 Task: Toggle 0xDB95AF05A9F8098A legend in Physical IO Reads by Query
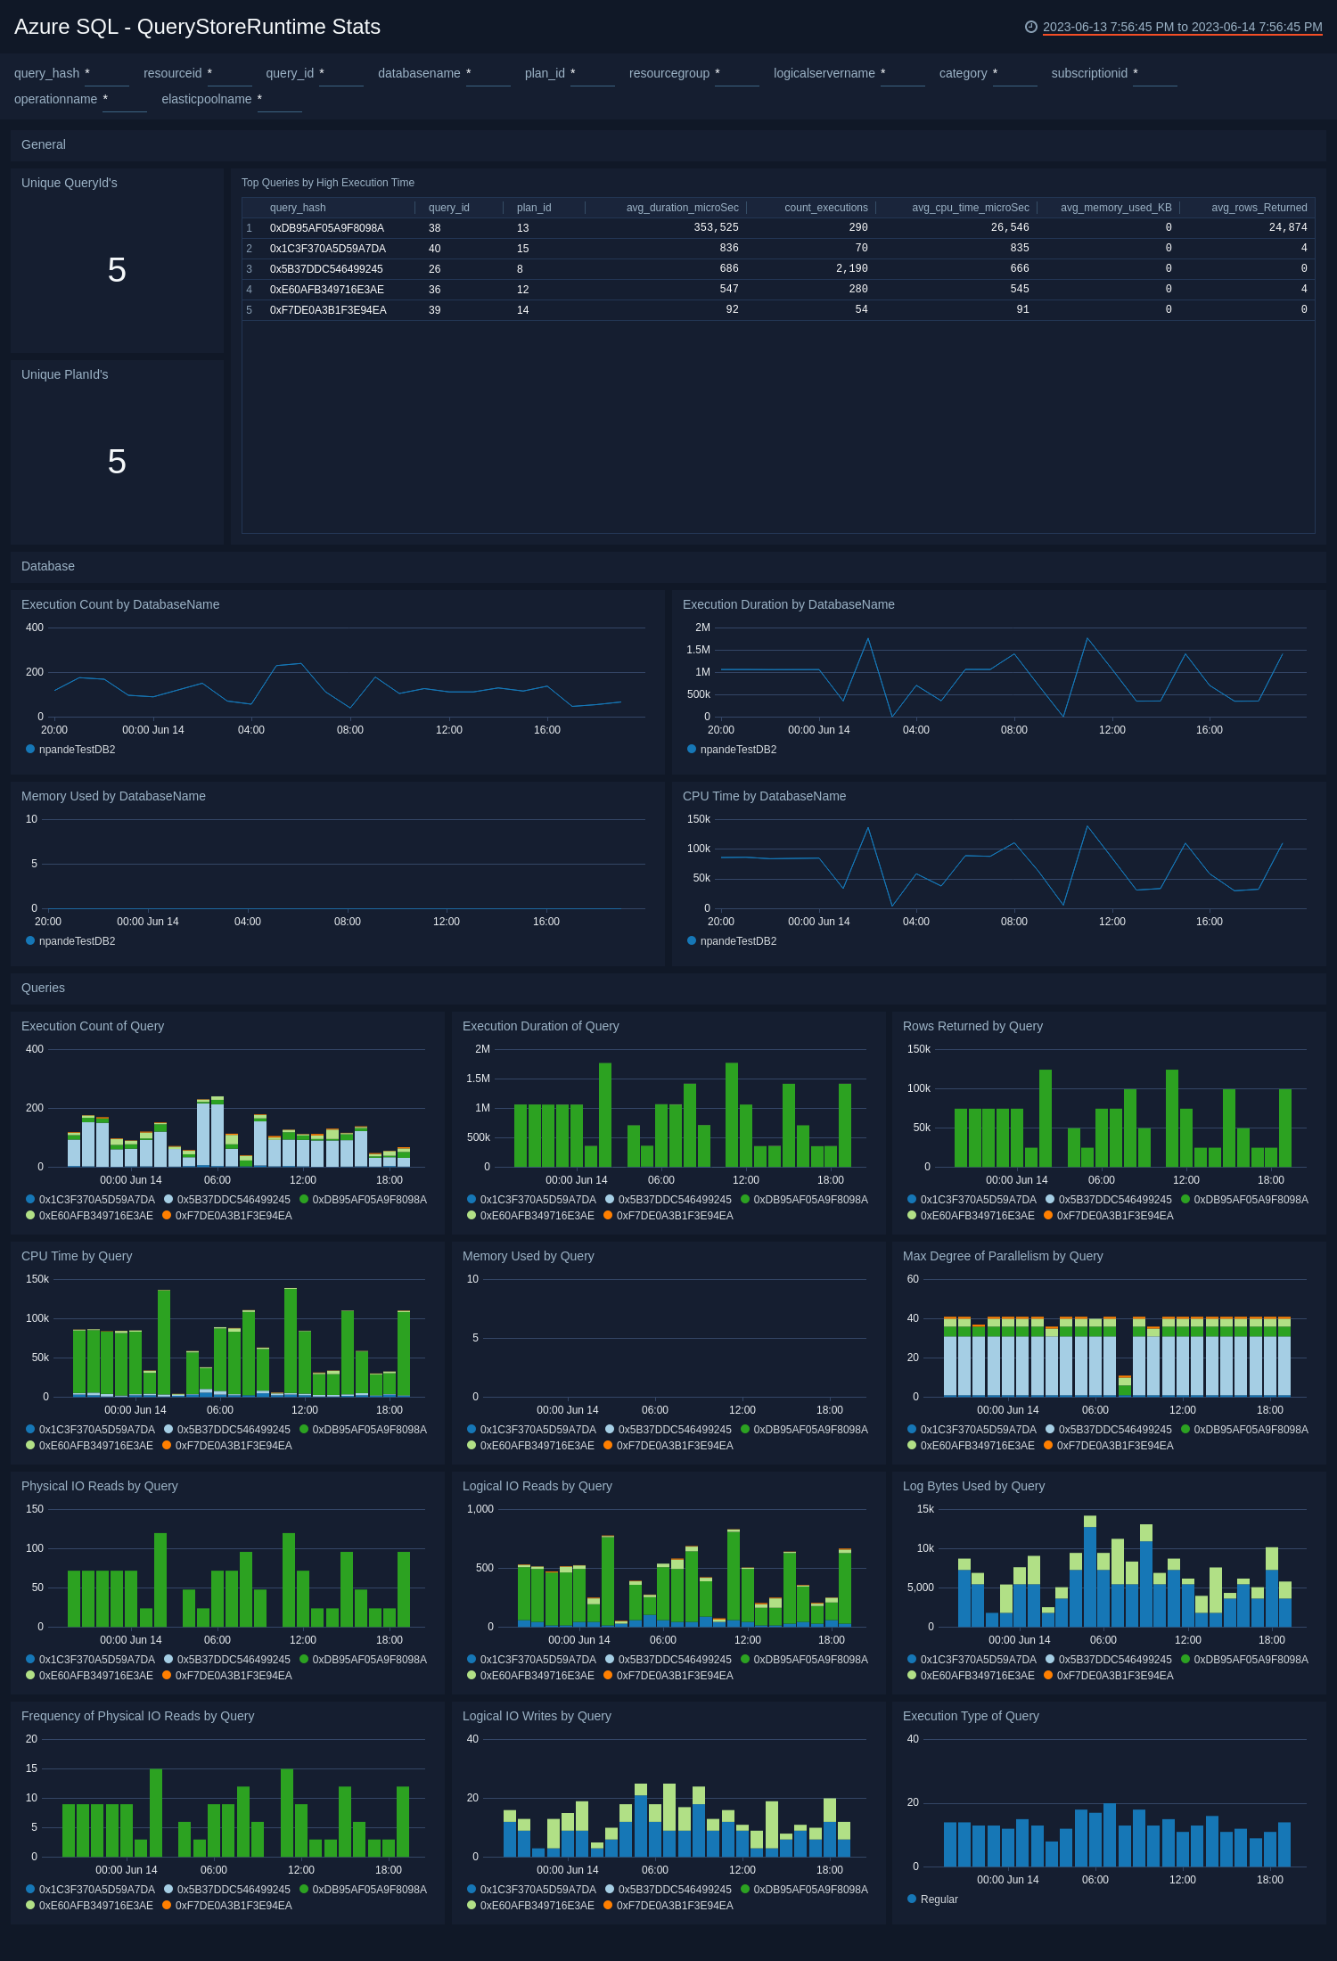coord(363,1660)
